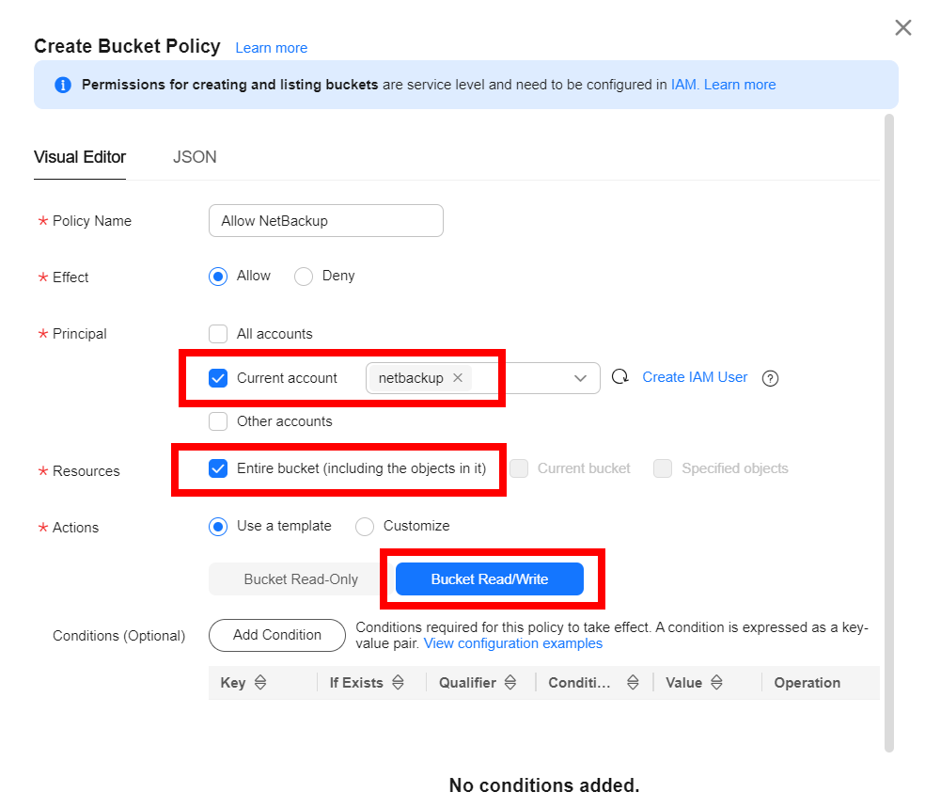Viewport: 925px width, 808px height.
Task: Check the All accounts checkbox
Action: click(x=218, y=334)
